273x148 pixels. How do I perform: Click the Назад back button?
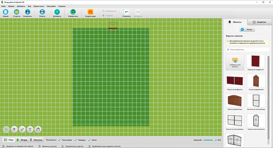tap(247, 29)
